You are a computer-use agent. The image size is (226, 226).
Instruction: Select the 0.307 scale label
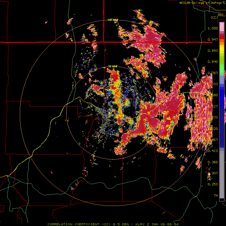tap(213, 173)
